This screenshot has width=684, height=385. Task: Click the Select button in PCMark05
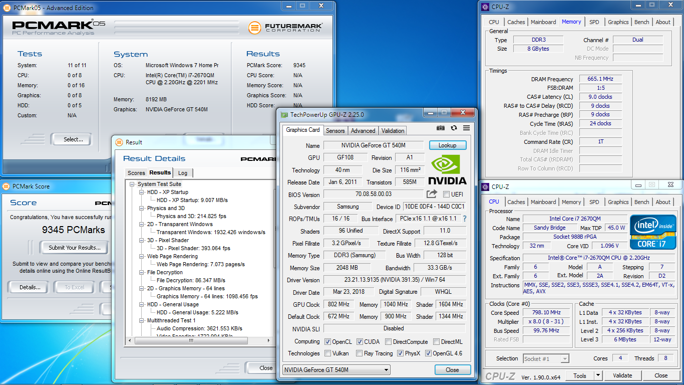click(73, 139)
